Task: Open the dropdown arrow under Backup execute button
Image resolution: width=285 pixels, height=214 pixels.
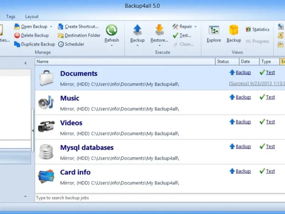Action: [138, 45]
